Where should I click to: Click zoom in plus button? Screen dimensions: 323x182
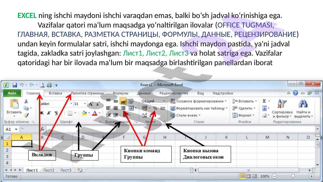click(x=312, y=176)
